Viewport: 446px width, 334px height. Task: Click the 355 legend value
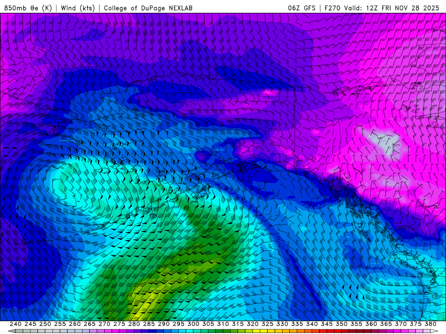[x=356, y=324]
